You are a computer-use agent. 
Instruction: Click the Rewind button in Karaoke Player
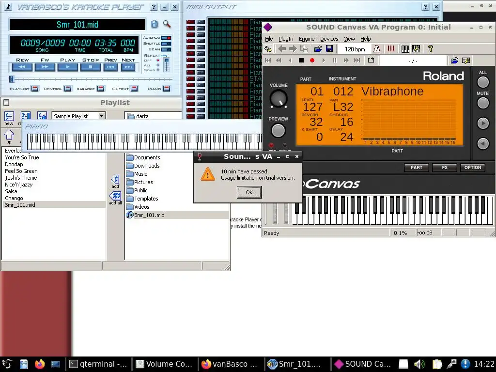coord(22,67)
